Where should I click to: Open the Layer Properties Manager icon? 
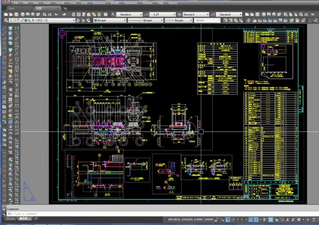click(6, 21)
